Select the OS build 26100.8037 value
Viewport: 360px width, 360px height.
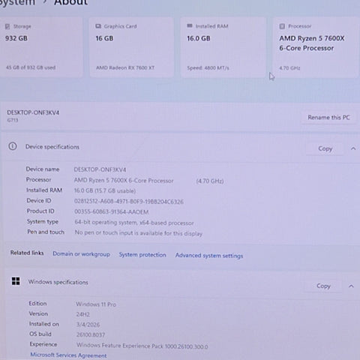[x=91, y=334]
